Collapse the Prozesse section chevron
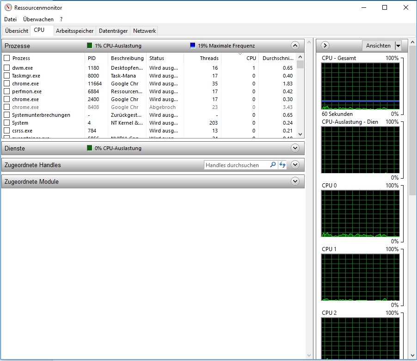Screen dimensions: 417x361 coord(295,46)
